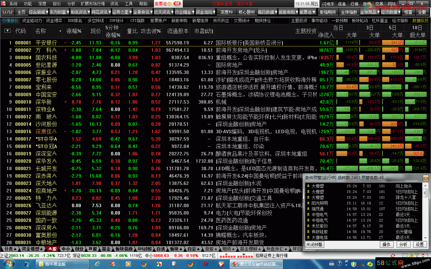Click the application logo icon in the title bar

[x=4, y=4]
